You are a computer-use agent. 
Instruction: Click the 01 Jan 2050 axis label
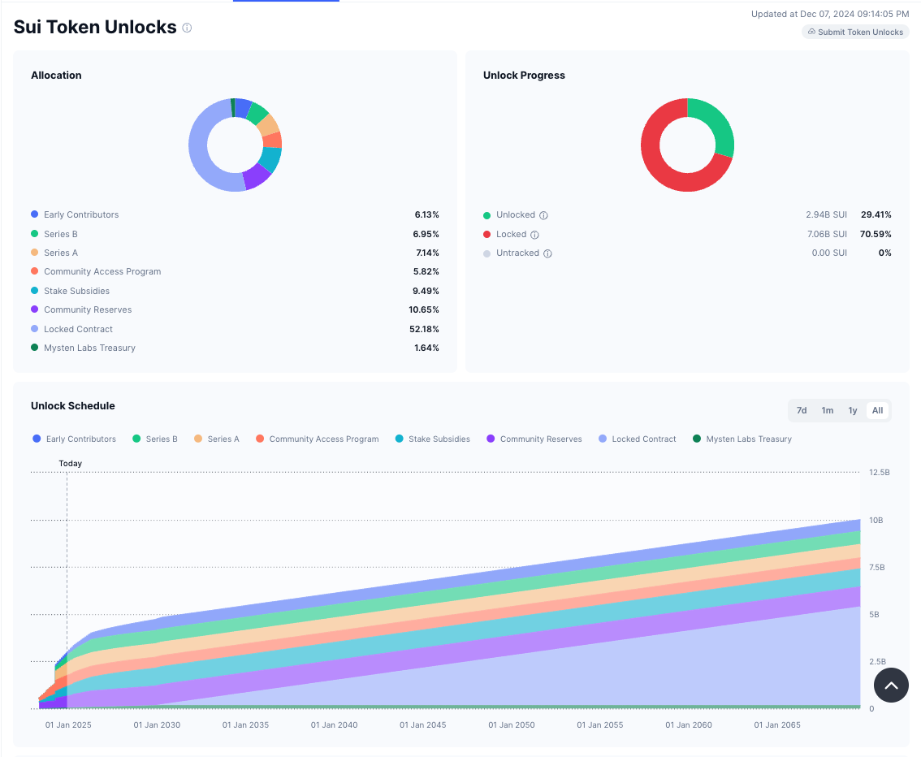(x=512, y=725)
